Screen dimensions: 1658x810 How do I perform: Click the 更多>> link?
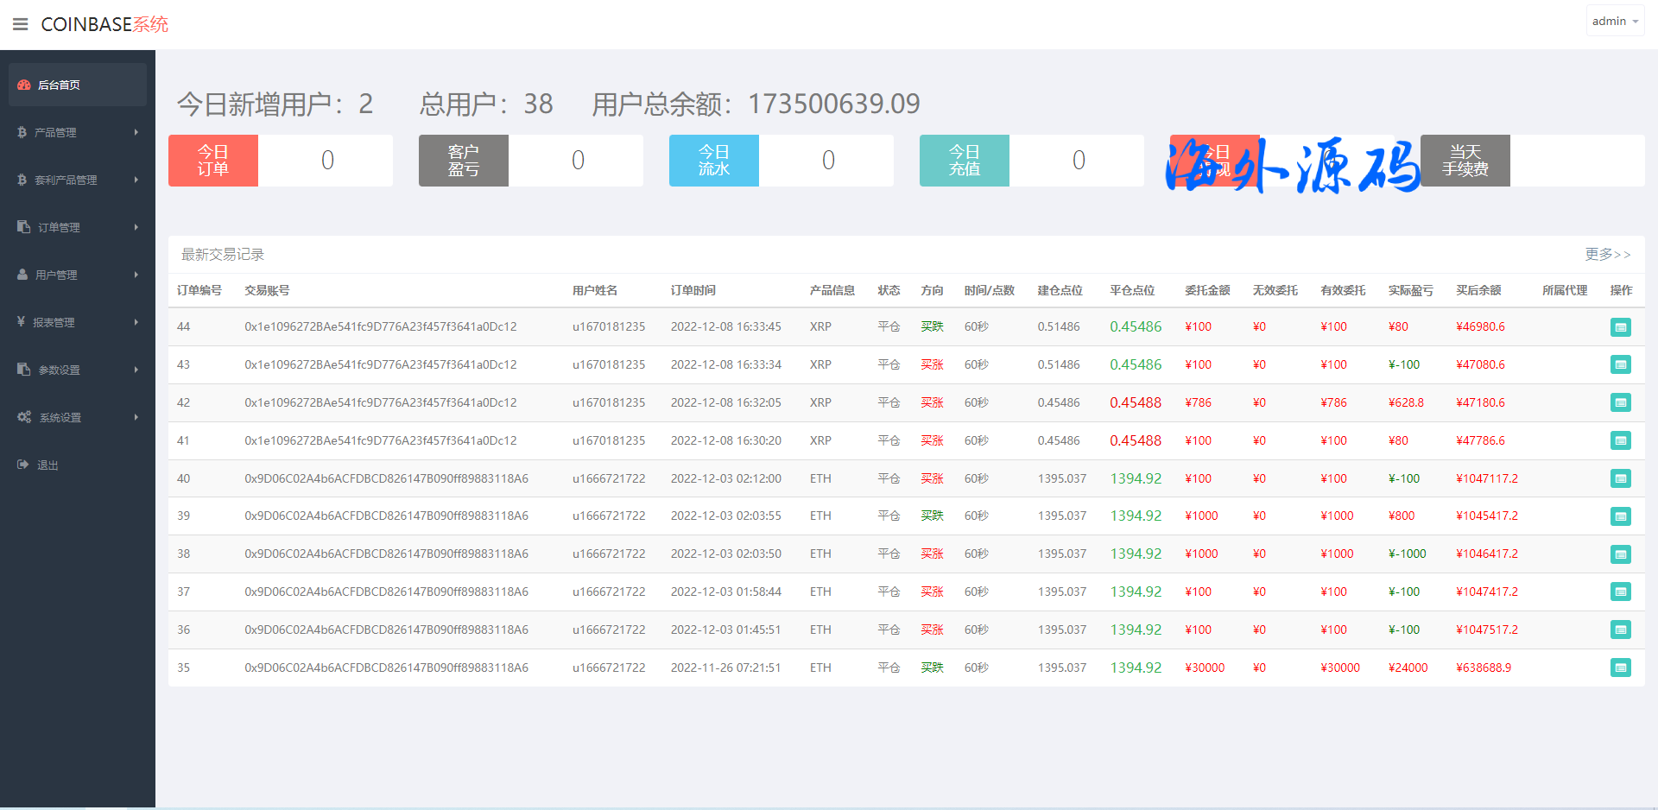pos(1607,254)
